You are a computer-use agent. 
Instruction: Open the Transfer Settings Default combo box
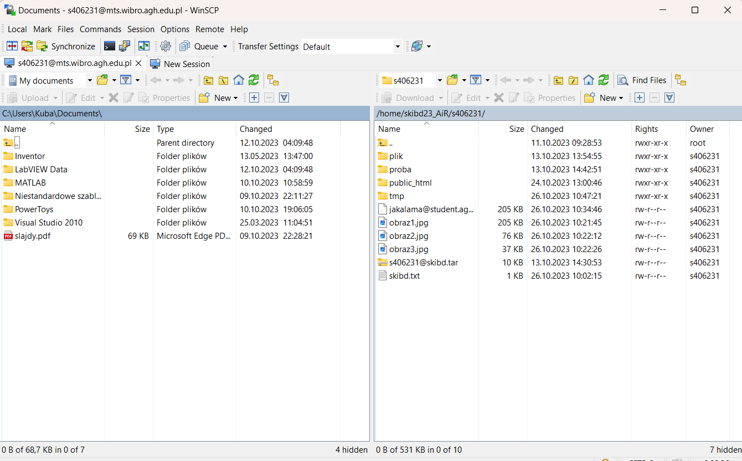(352, 47)
